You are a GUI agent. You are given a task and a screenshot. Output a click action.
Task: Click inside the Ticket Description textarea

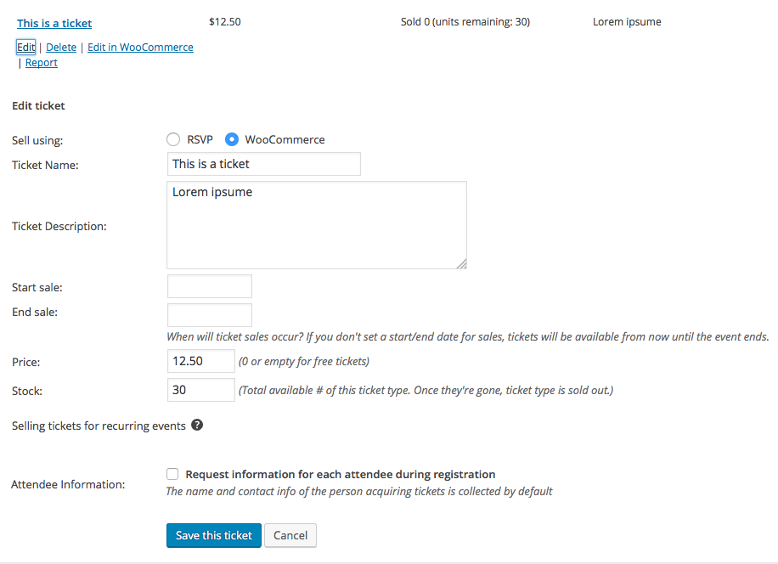pos(316,225)
